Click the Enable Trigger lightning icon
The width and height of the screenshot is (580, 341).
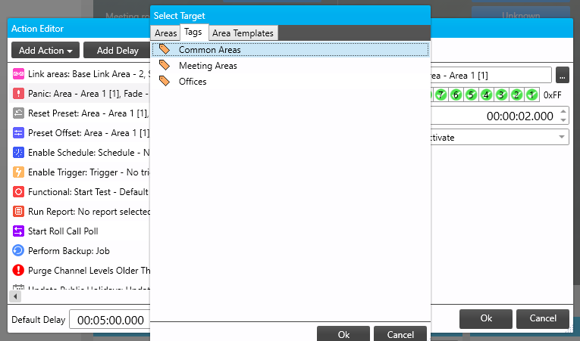click(18, 172)
